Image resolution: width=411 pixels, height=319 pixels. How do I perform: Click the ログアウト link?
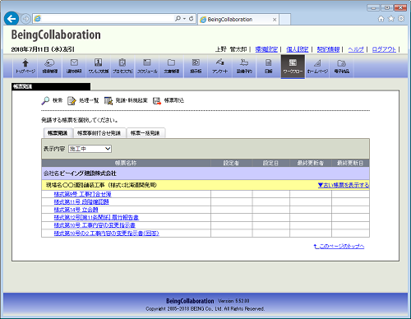(x=384, y=49)
